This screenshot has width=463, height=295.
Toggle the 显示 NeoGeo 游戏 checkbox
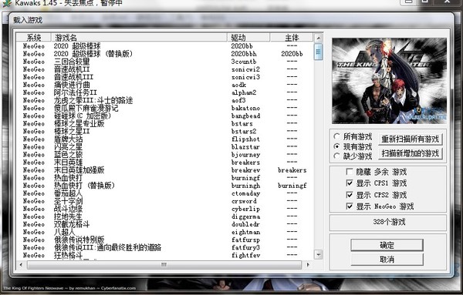350,206
